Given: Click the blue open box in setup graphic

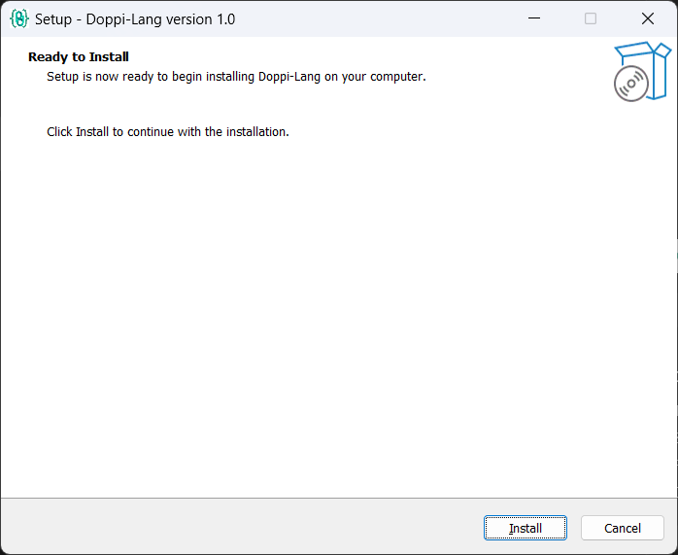Looking at the screenshot, I should (651, 69).
